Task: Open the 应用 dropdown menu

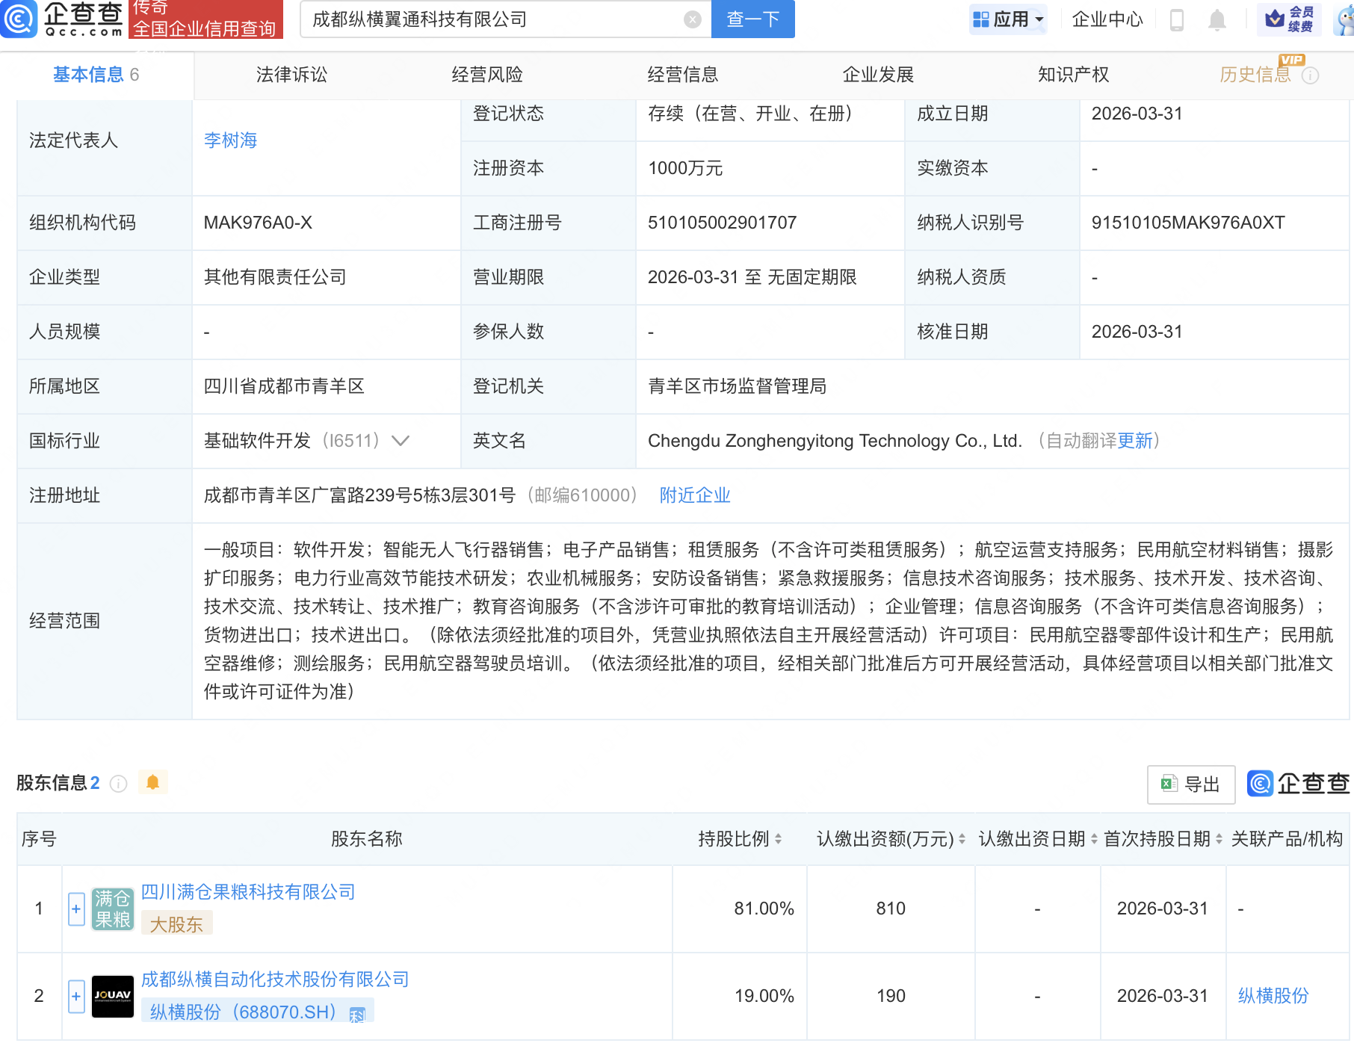Action: [x=1008, y=19]
